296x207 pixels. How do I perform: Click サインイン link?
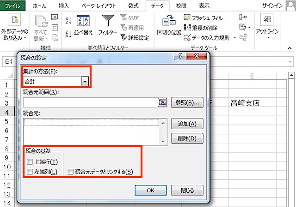tap(272, 6)
